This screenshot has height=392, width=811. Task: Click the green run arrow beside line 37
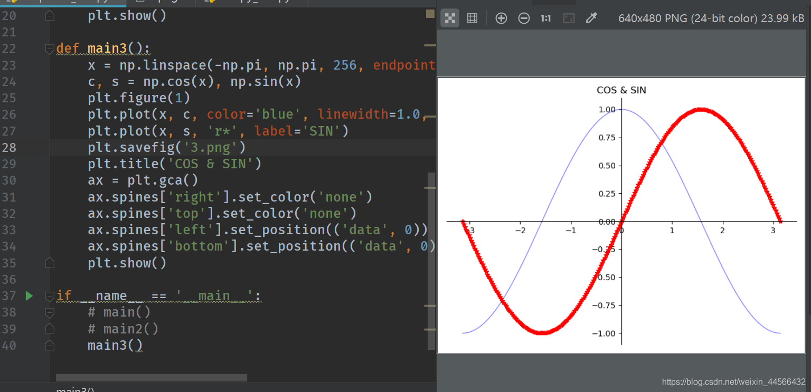(x=29, y=296)
